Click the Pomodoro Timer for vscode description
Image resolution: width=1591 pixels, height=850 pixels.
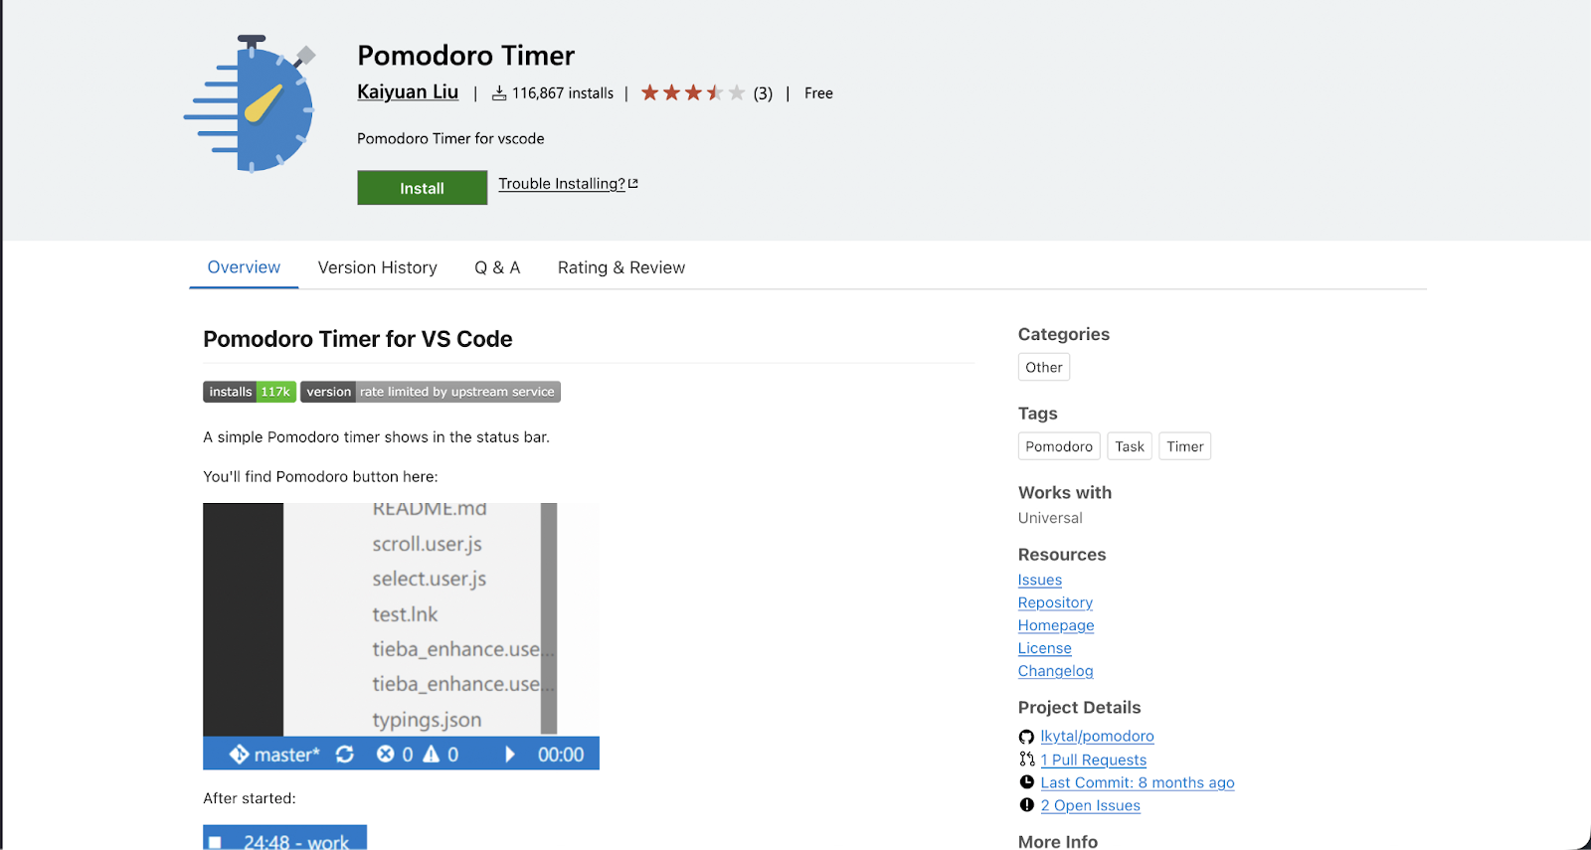[450, 138]
